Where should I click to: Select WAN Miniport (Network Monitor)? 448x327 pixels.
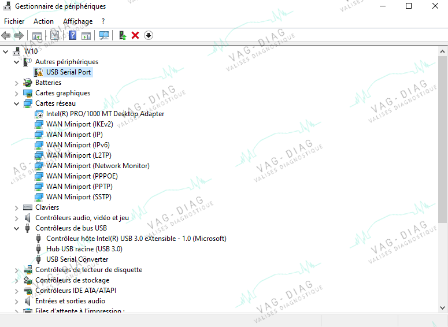(98, 166)
